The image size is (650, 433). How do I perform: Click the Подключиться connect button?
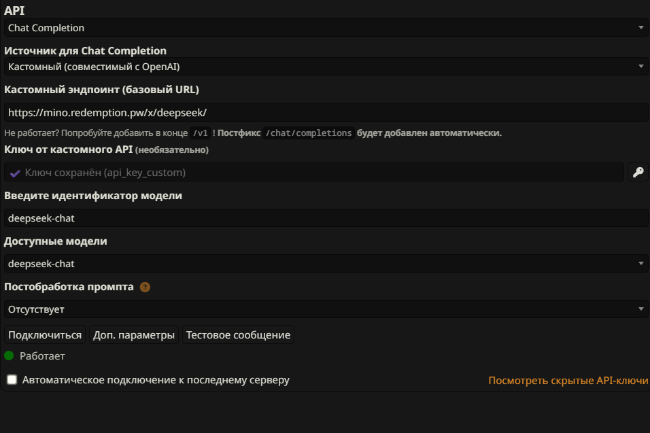45,335
